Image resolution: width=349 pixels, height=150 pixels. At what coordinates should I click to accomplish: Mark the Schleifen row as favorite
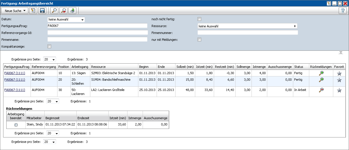click(339, 80)
